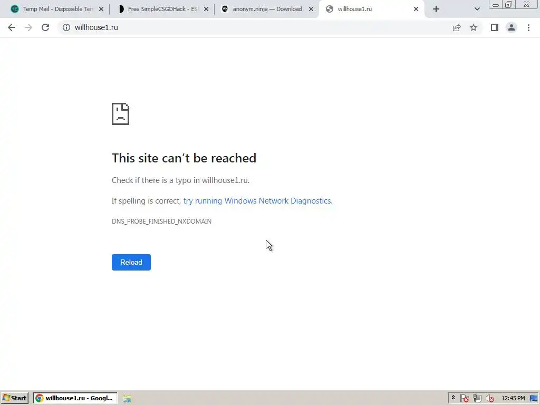Open Windows Network Diagnostics link

[x=257, y=201]
